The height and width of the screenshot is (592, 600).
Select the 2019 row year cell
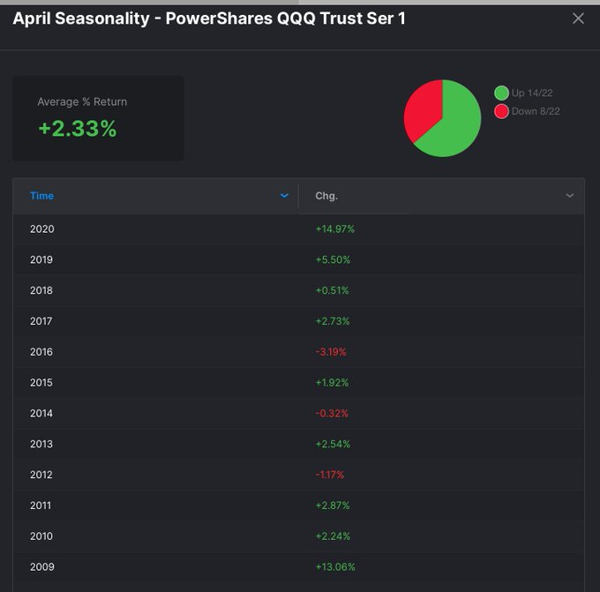[41, 259]
